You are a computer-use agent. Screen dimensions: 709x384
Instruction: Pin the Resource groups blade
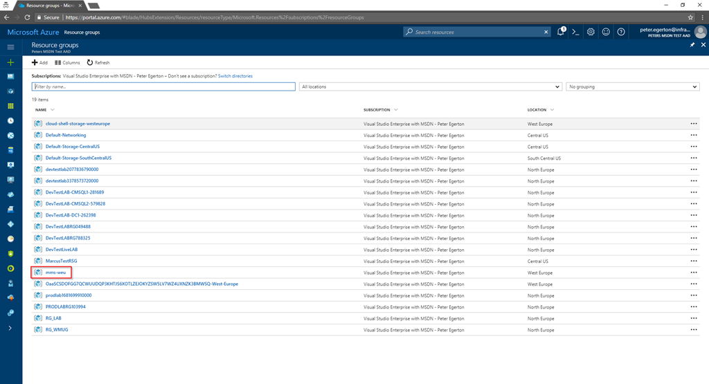[x=692, y=45]
